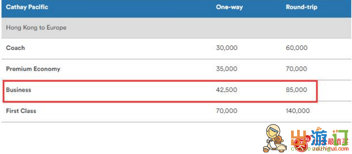The height and width of the screenshot is (154, 352).
Task: Click the blue 游 logo character
Action: pos(319,137)
